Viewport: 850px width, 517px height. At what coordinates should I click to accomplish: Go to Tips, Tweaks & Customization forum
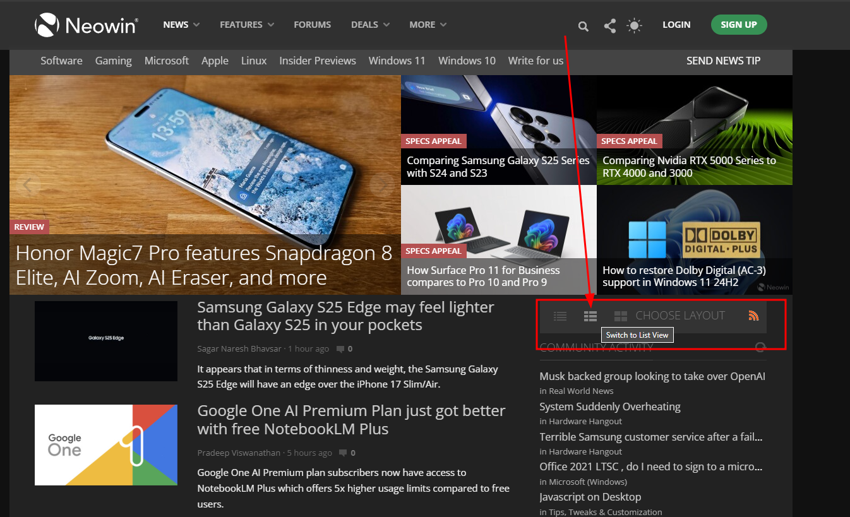(x=606, y=513)
